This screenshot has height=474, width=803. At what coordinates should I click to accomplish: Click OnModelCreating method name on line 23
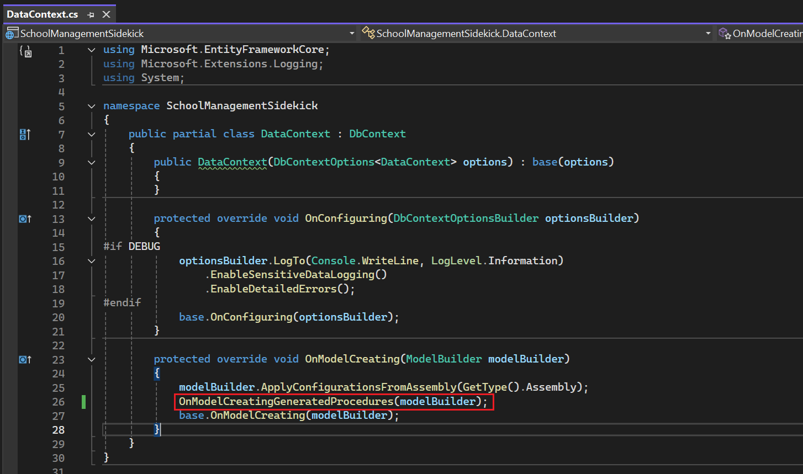point(352,359)
